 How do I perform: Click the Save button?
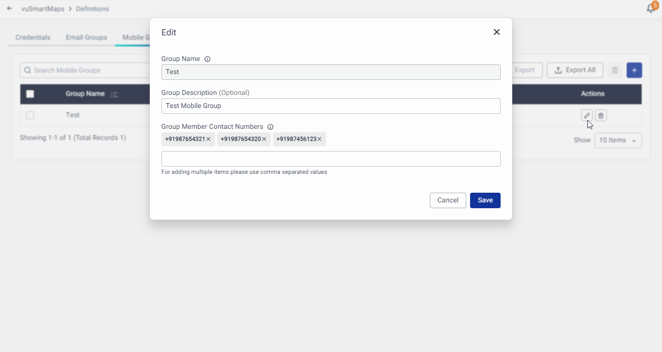(485, 200)
